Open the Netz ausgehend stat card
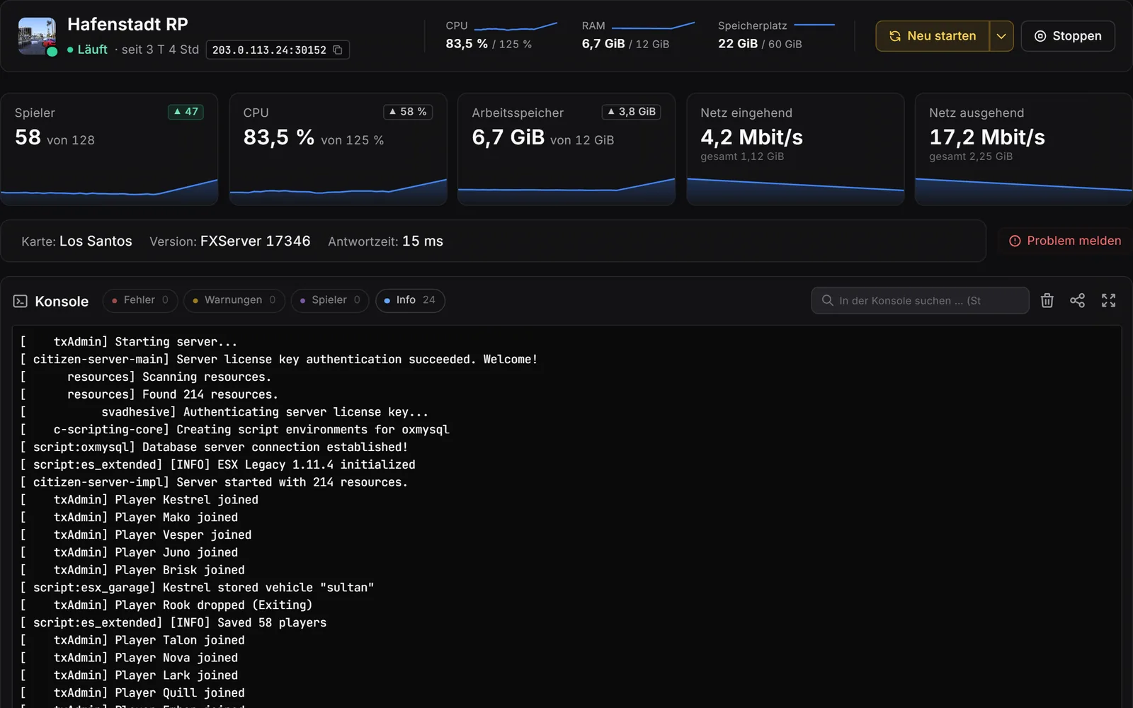The height and width of the screenshot is (708, 1133). pos(1024,149)
